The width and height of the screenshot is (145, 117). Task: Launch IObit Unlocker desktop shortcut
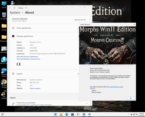[4, 95]
